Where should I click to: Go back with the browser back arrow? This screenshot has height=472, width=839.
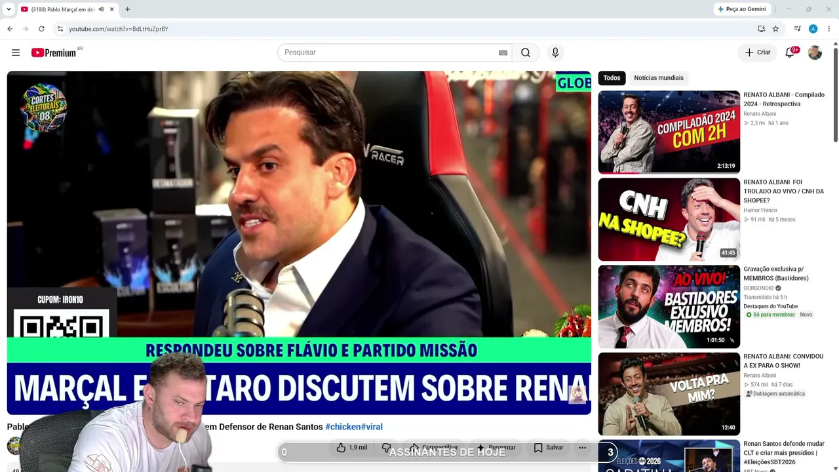pyautogui.click(x=10, y=29)
